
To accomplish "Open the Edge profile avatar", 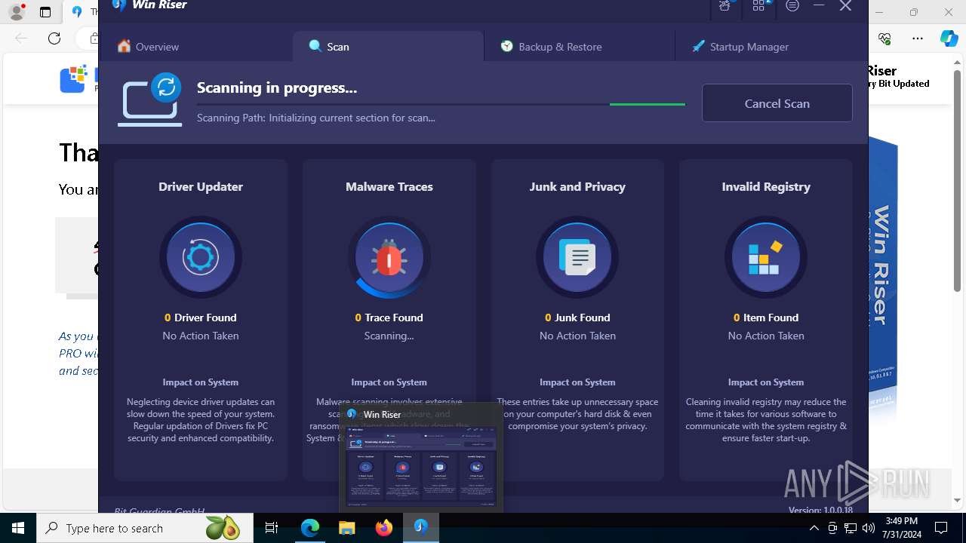I will click(x=16, y=12).
